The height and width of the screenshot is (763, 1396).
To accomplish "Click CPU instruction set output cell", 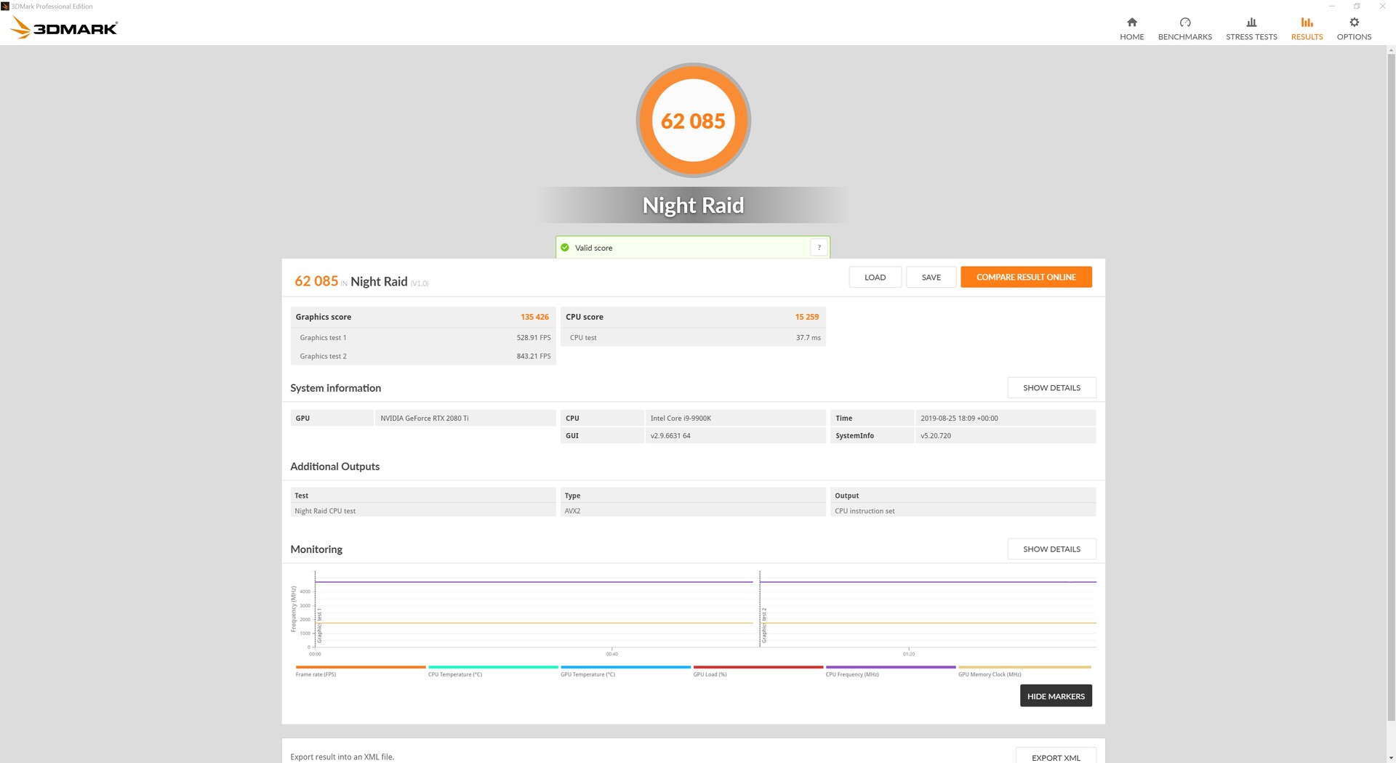I will pos(963,511).
